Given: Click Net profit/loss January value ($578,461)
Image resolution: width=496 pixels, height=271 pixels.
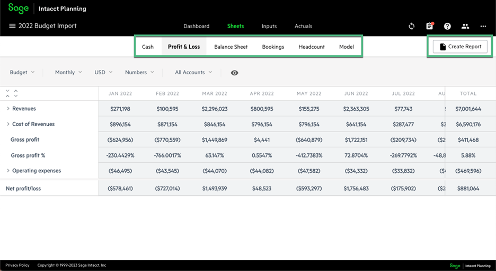Looking at the screenshot, I should pyautogui.click(x=120, y=188).
